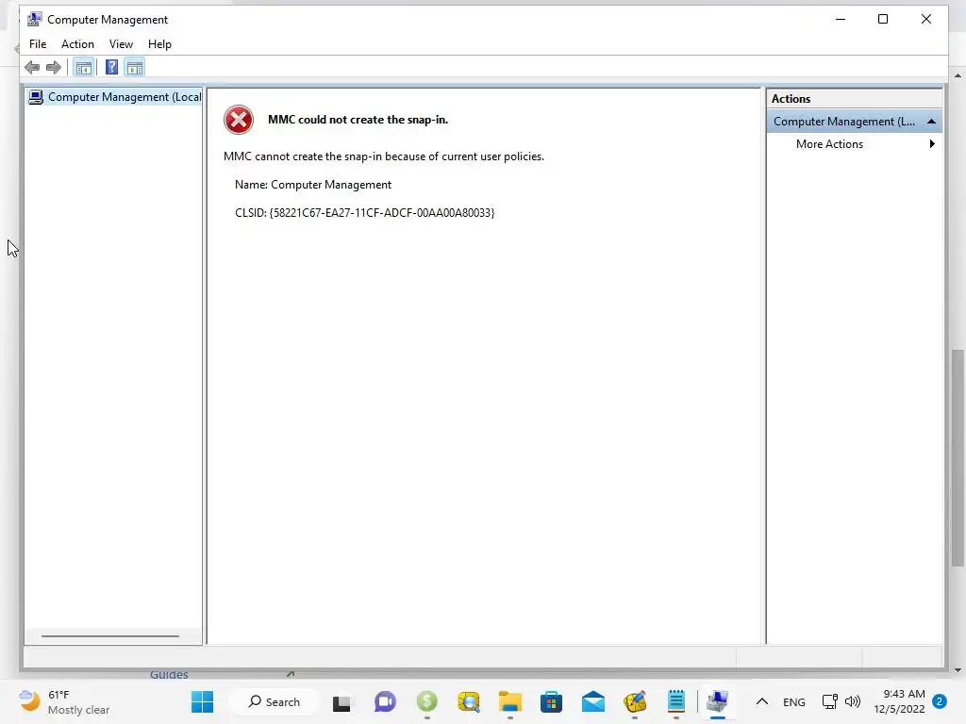Open Microsoft Store from the taskbar
This screenshot has width=966, height=724.
(551, 701)
